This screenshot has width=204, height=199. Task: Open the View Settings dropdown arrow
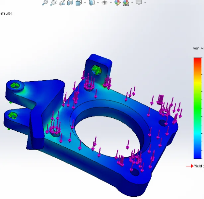point(145,3)
